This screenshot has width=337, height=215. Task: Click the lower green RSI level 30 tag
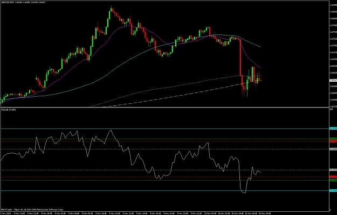333,180
